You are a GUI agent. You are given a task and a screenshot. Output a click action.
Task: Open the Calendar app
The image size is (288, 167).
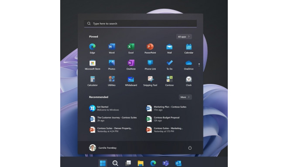pyautogui.click(x=189, y=48)
